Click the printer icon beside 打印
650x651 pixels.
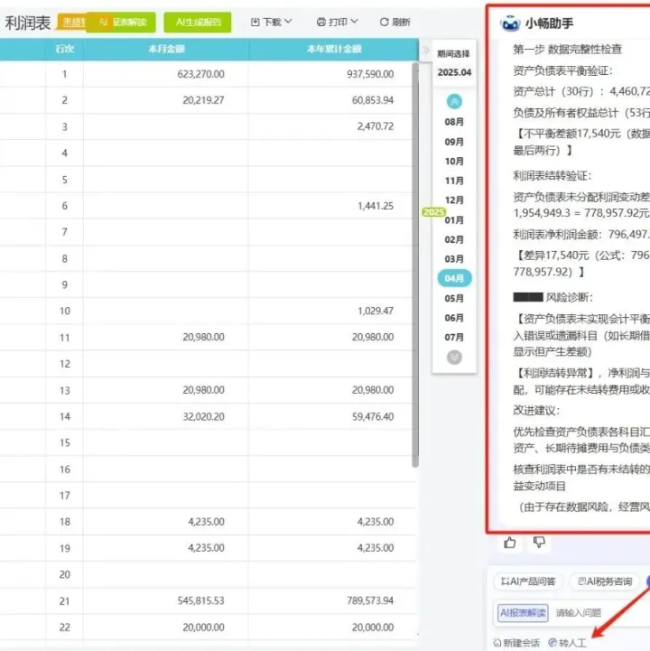pos(320,22)
